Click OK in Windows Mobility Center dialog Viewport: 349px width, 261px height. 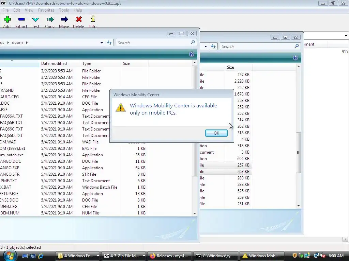click(216, 133)
